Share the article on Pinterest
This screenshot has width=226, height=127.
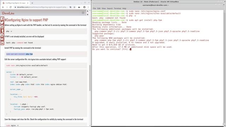coord(2,27)
